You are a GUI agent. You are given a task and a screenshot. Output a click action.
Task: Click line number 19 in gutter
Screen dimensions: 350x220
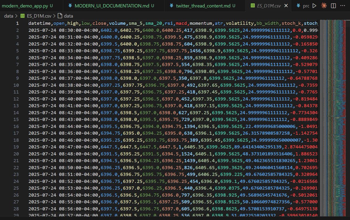point(16,147)
